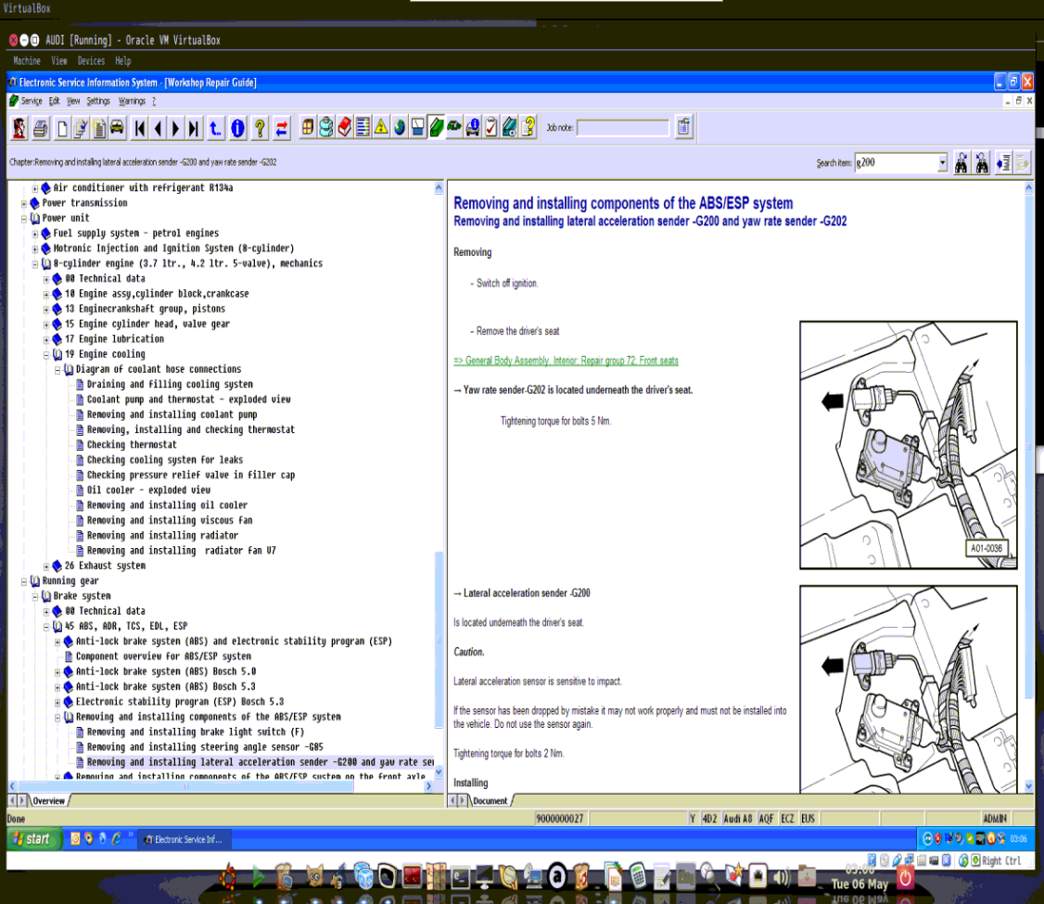Click the print icon in the toolbar
This screenshot has height=904, width=1044.
(x=41, y=128)
